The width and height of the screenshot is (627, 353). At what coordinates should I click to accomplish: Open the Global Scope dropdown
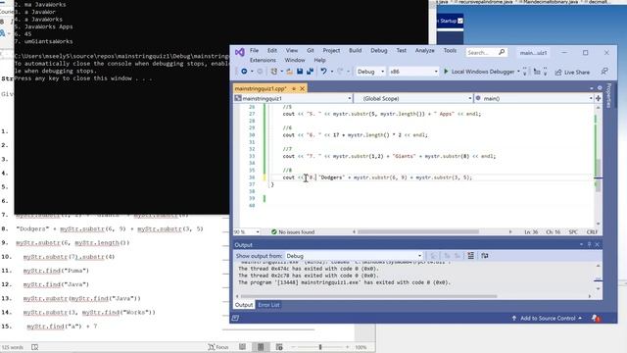click(x=413, y=98)
